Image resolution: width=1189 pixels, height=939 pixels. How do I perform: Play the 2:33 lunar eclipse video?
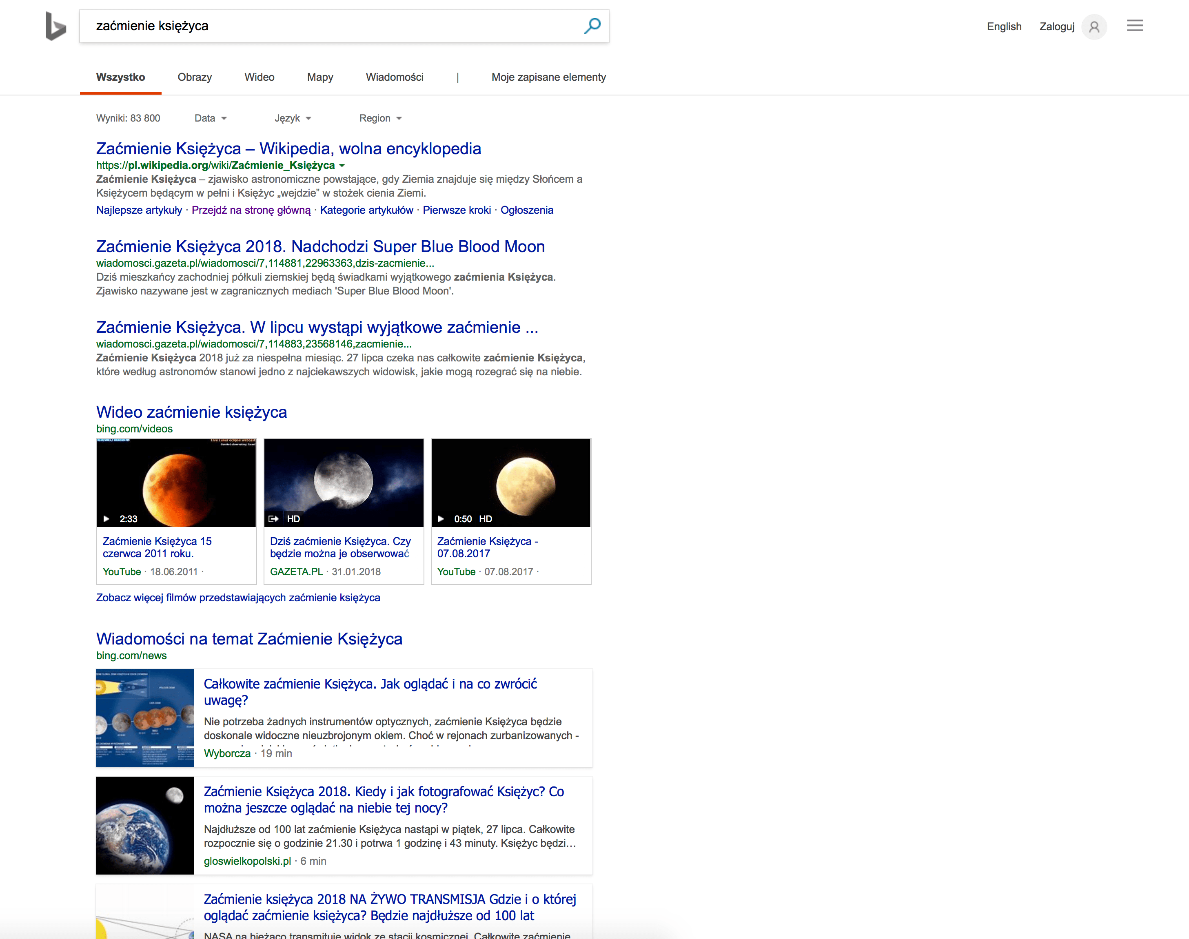click(x=176, y=483)
